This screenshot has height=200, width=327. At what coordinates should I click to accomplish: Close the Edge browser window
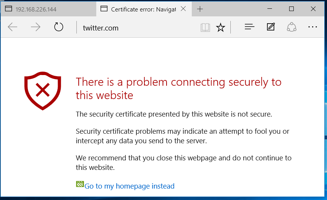tap(313, 9)
